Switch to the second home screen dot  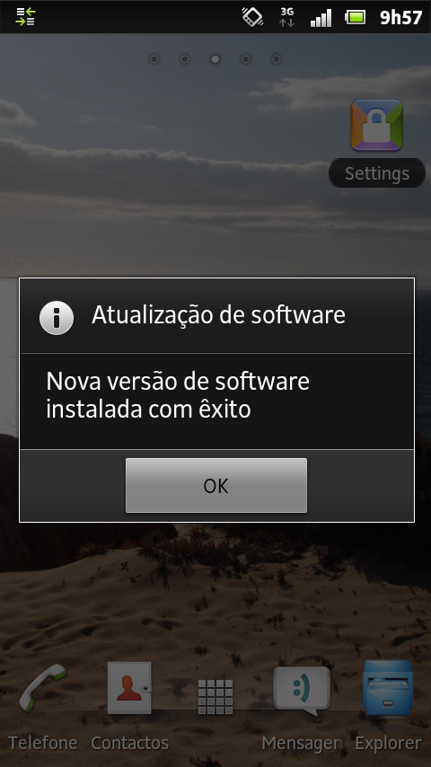(x=184, y=59)
